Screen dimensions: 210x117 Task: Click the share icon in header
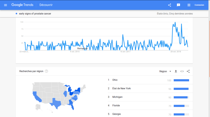170,5
